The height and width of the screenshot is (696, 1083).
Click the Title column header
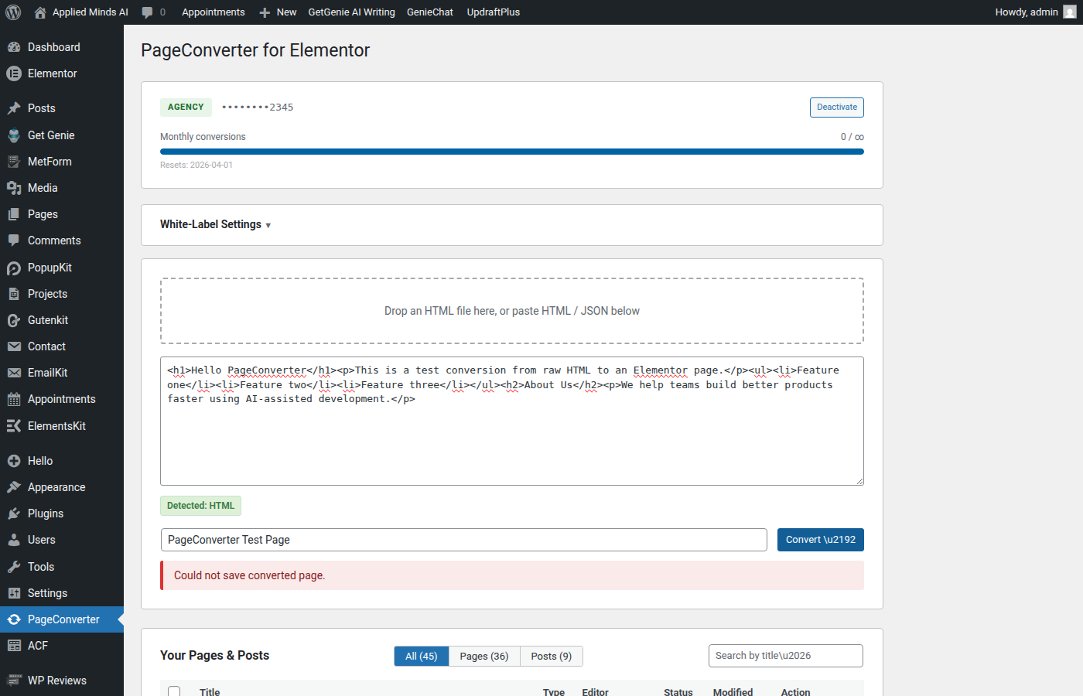click(210, 692)
